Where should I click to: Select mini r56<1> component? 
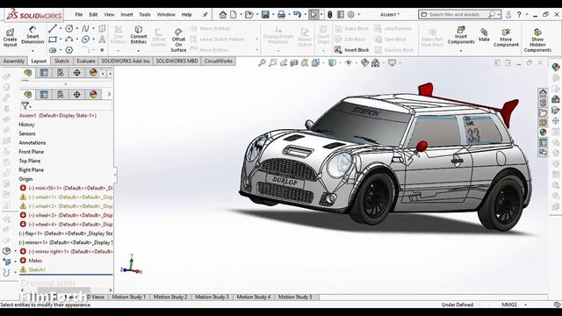(x=66, y=188)
